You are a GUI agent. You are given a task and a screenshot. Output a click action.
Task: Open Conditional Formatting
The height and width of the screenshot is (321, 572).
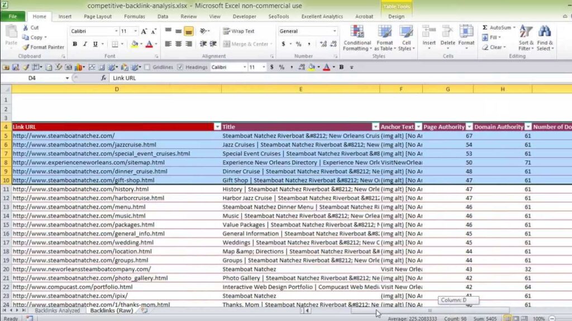click(x=357, y=38)
